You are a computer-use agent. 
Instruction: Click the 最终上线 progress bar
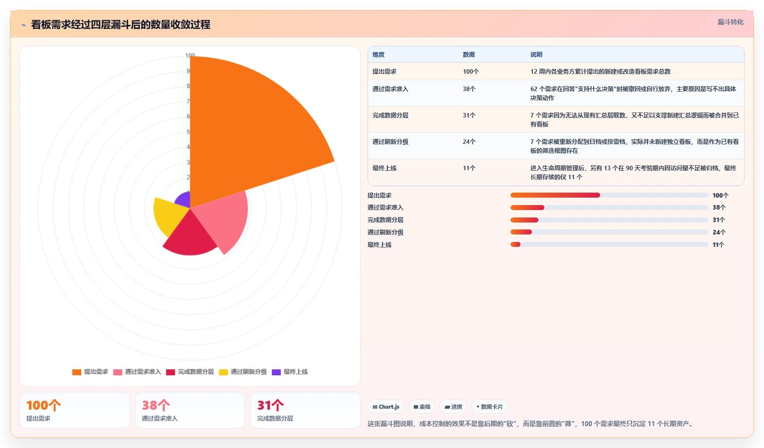pyautogui.click(x=609, y=244)
